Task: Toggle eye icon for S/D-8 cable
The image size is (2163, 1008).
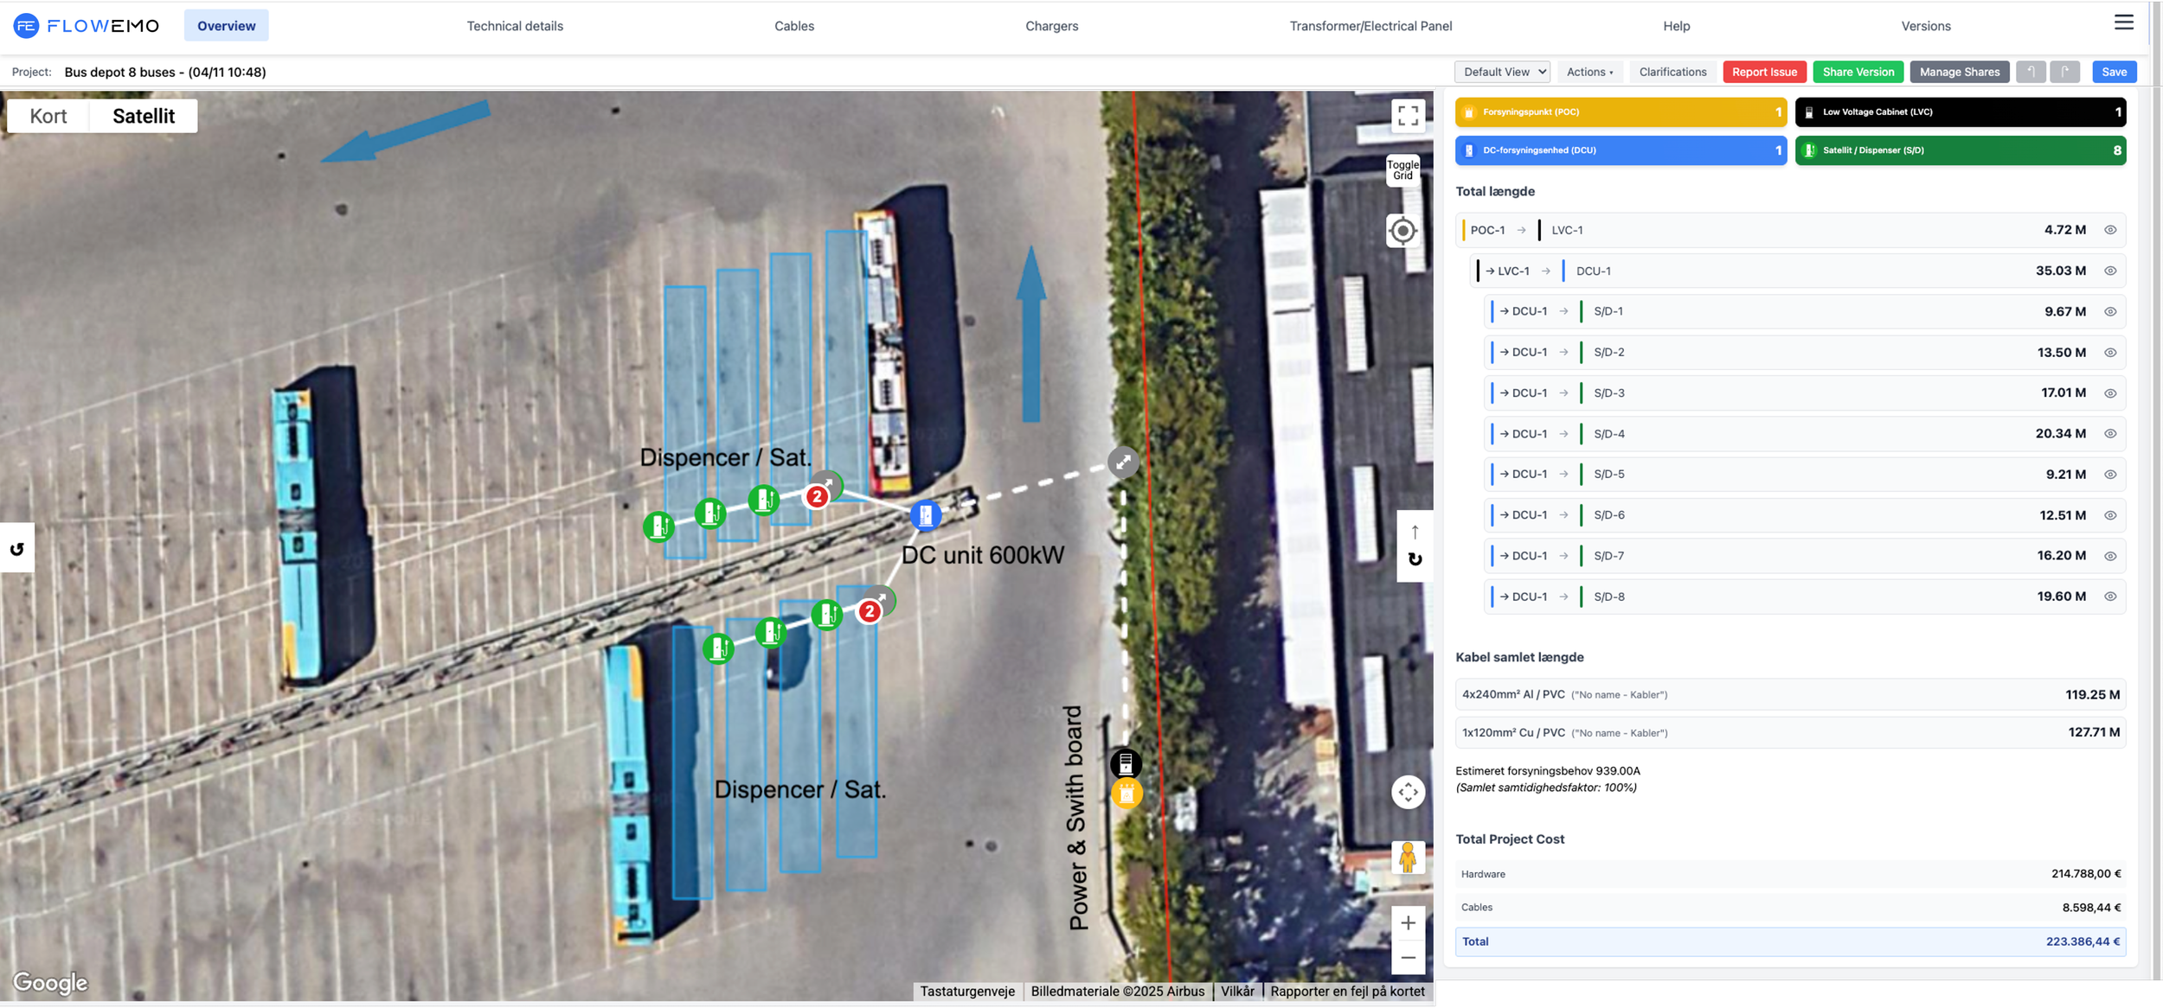Action: click(2110, 597)
